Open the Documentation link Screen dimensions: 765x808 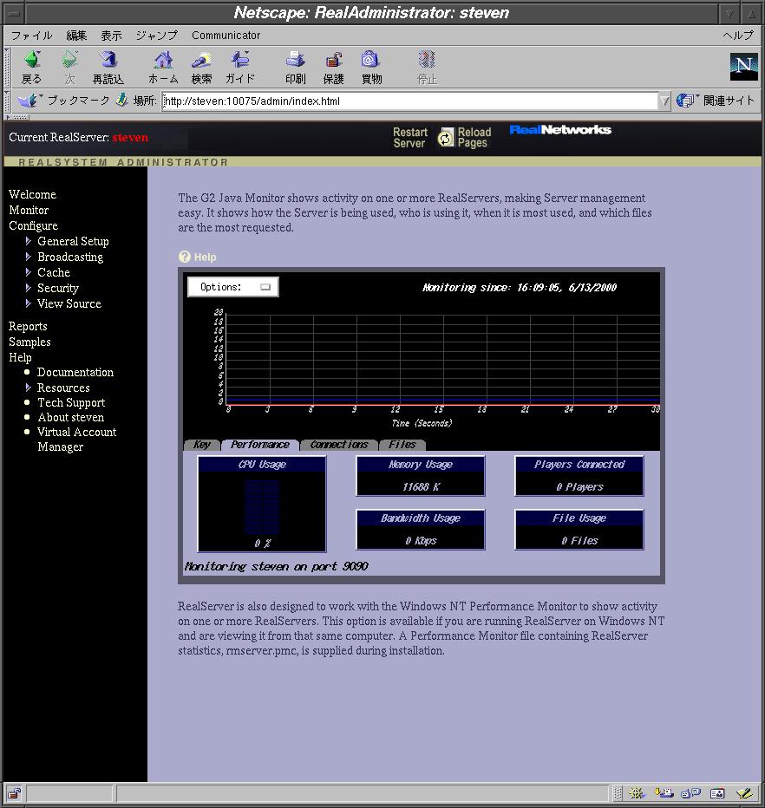point(75,372)
